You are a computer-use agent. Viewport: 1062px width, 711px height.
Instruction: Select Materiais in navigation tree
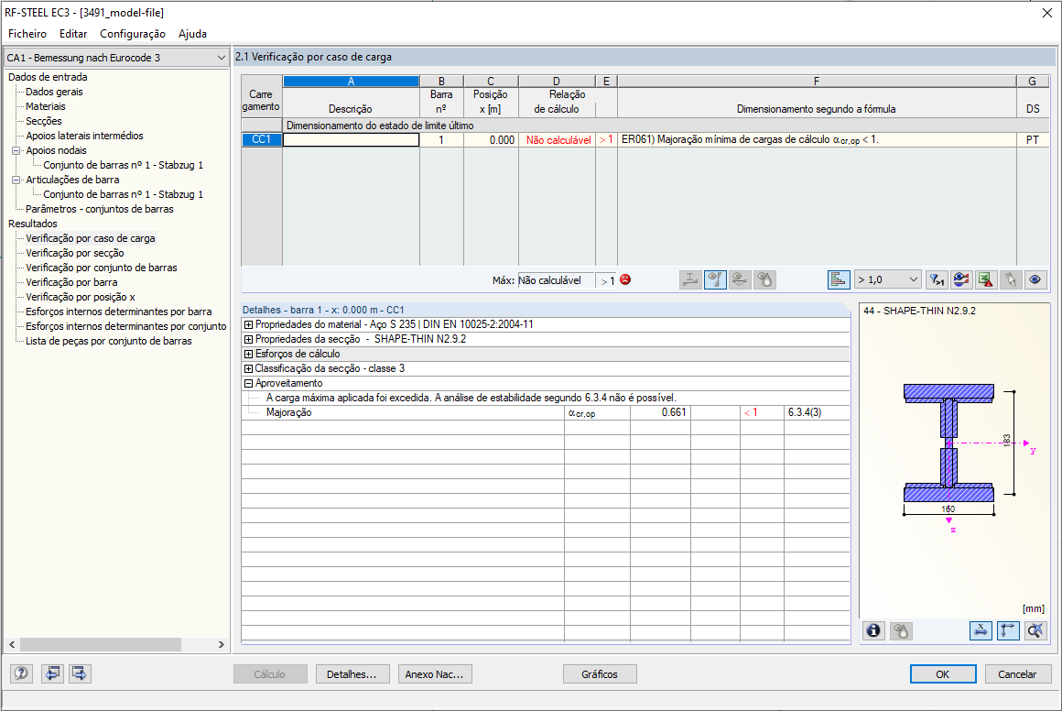[x=46, y=106]
